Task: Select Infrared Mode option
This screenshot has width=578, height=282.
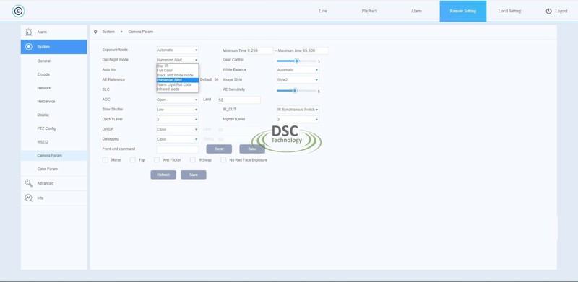Action: point(177,89)
